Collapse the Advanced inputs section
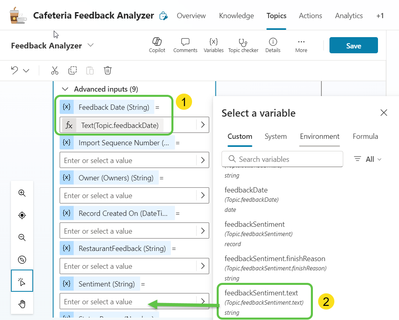 [64, 89]
